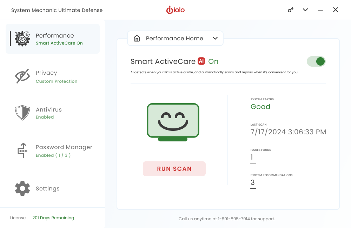Screen dimensions: 351x228
Task: Click the Good system status value
Action: [260, 107]
